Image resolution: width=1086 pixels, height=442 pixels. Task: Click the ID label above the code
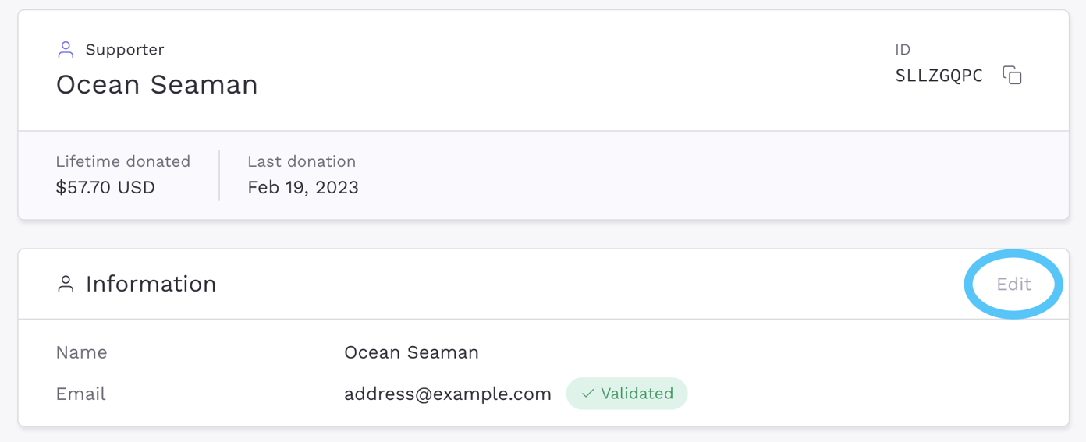[903, 50]
